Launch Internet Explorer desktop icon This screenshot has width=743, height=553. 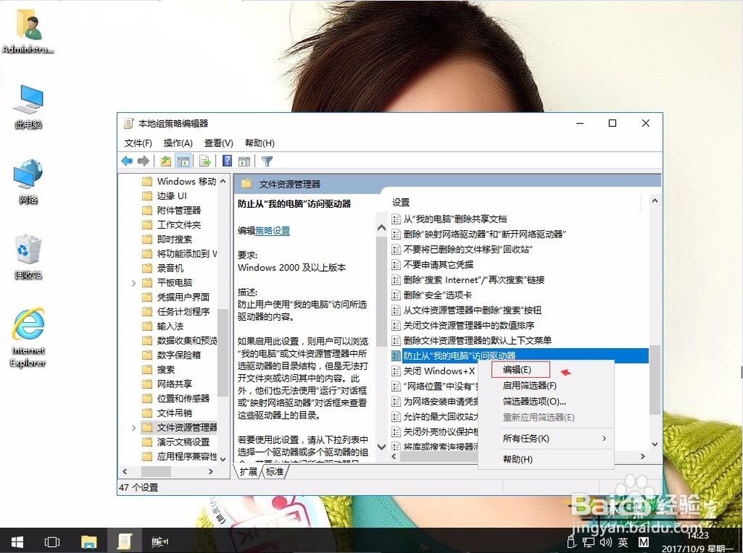[28, 337]
